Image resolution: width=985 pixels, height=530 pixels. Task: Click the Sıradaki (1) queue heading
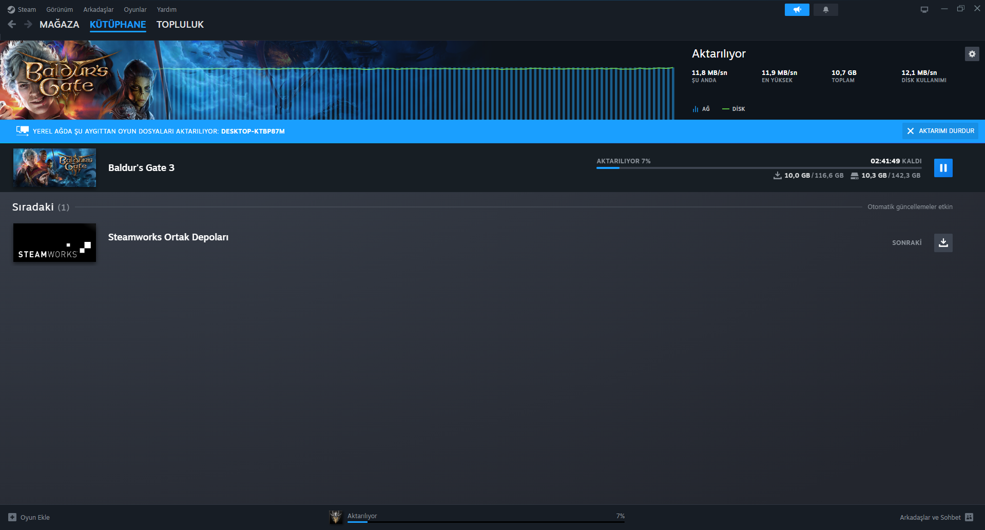pos(41,207)
